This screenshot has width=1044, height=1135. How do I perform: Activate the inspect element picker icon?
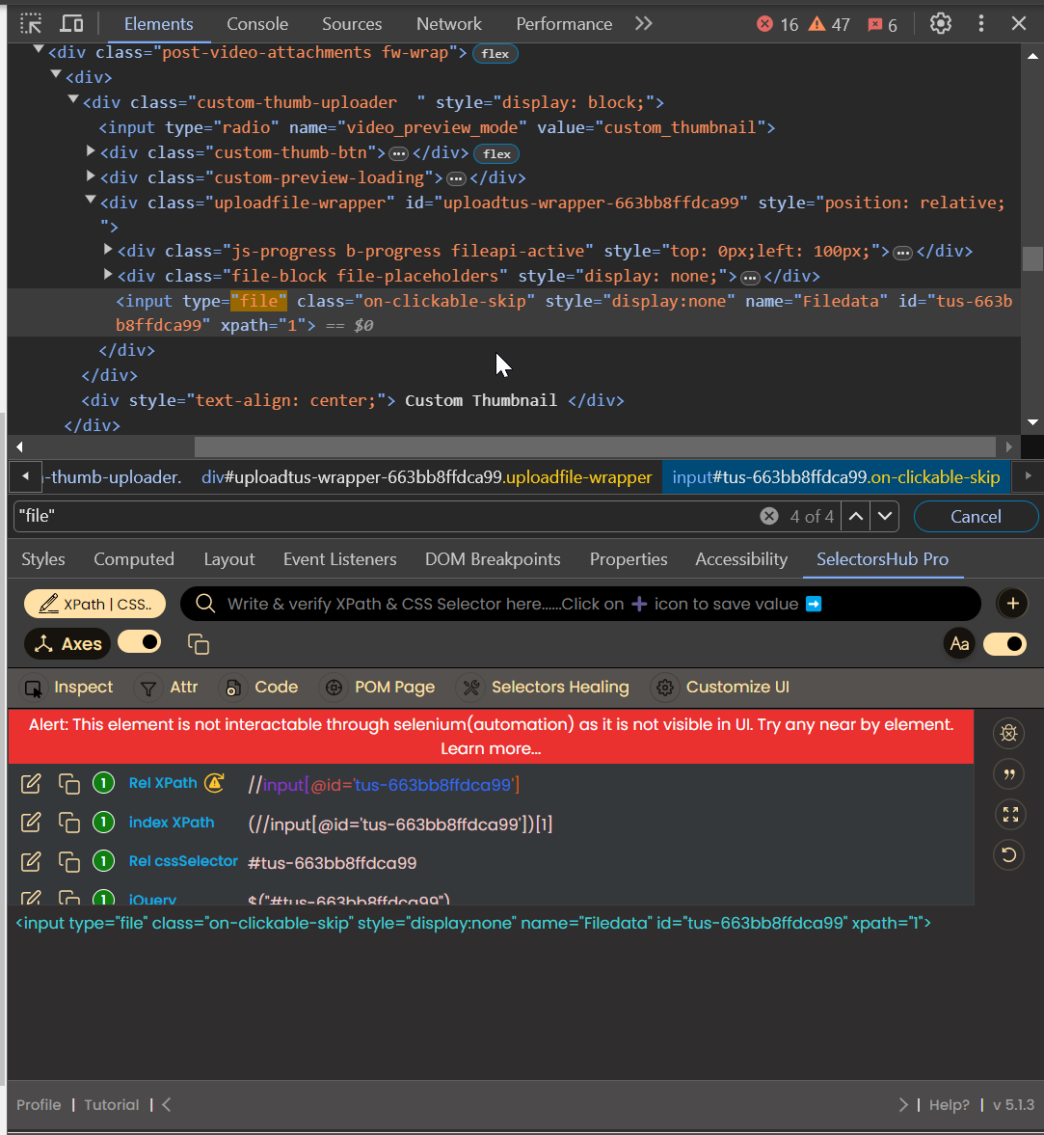click(x=31, y=24)
